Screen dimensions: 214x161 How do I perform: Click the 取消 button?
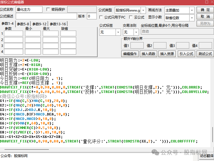205,17
